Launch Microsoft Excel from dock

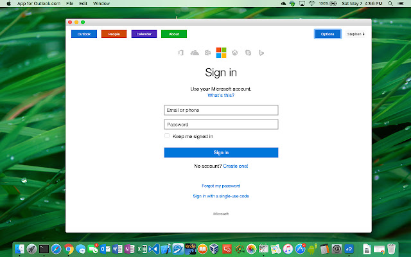click(x=142, y=249)
